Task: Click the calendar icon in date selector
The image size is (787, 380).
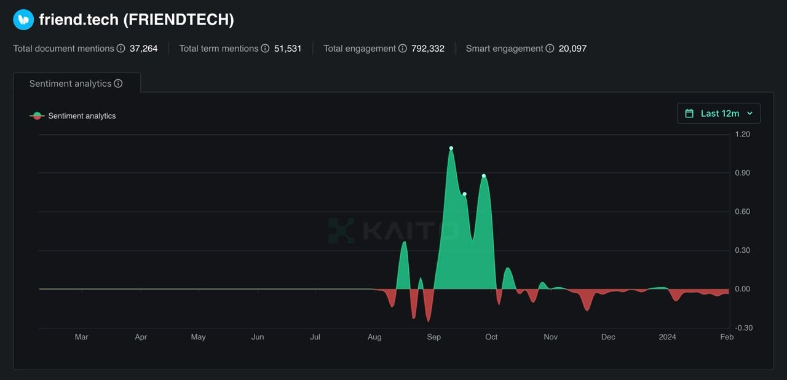Action: [x=689, y=114]
